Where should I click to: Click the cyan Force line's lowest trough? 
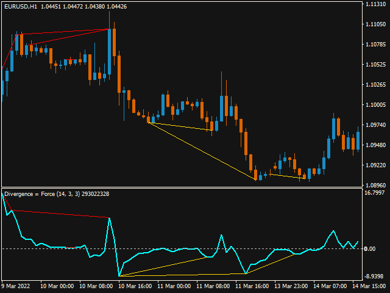click(119, 276)
